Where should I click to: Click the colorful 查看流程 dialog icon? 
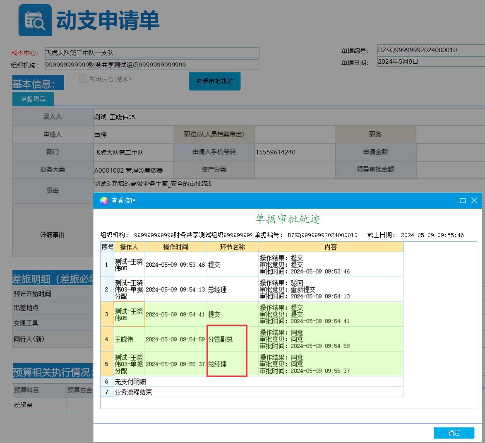(x=104, y=201)
